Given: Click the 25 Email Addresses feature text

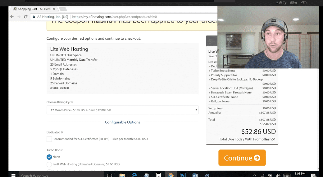Looking at the screenshot, I should click(x=63, y=64).
